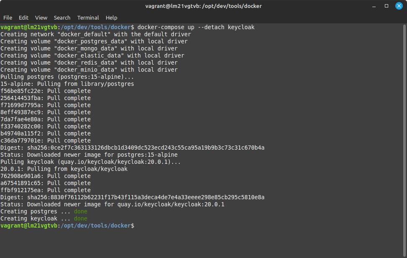The image size is (407, 258).
Task: Close the terminal window with blue X
Action: tap(399, 6)
